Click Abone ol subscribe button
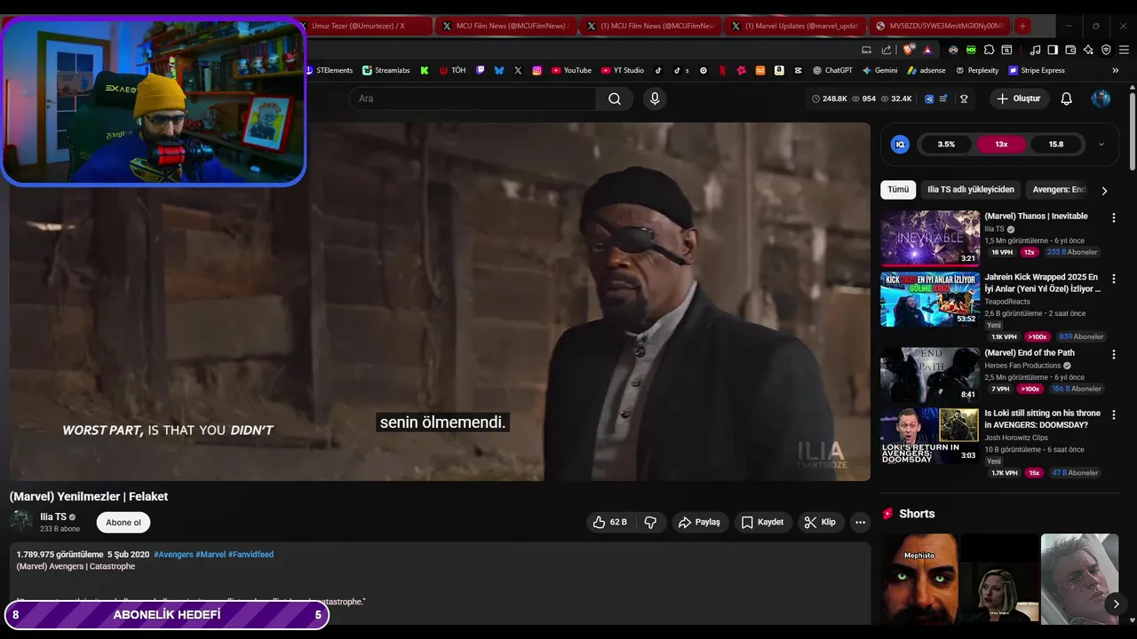The height and width of the screenshot is (639, 1137). 123,523
